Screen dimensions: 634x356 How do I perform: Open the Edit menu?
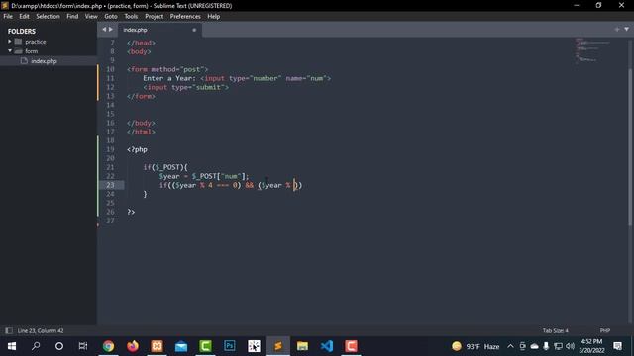pos(24,16)
